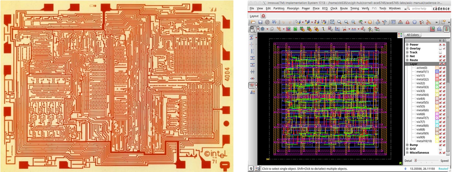
Task: Select the metal10(10) layer row
Action: (x=424, y=141)
